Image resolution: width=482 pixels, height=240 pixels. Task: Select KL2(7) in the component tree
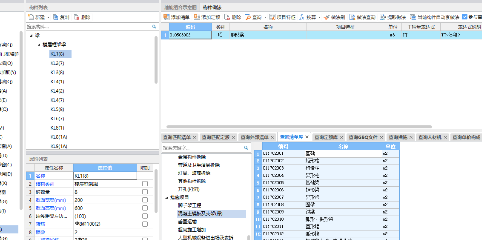57,63
